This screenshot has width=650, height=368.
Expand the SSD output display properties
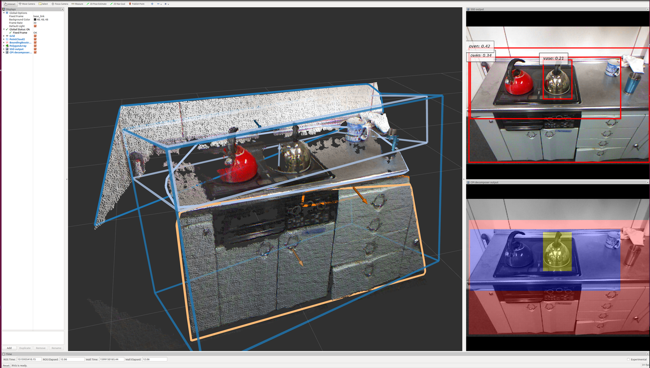tap(4, 49)
